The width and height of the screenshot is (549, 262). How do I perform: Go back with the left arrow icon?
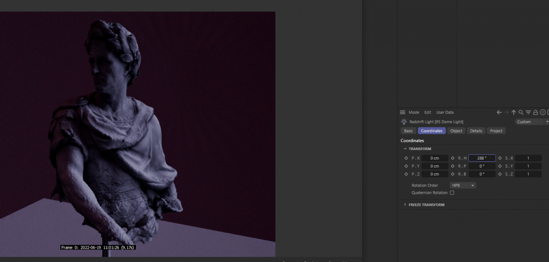pos(499,112)
